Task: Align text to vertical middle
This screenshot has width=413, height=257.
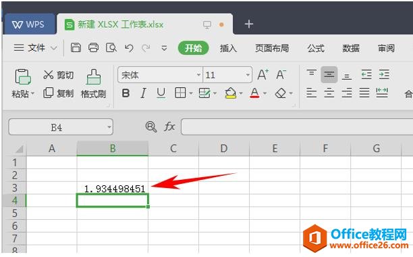Action: [329, 74]
